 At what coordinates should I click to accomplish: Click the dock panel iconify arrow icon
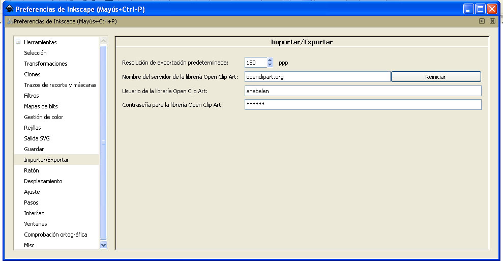point(482,21)
